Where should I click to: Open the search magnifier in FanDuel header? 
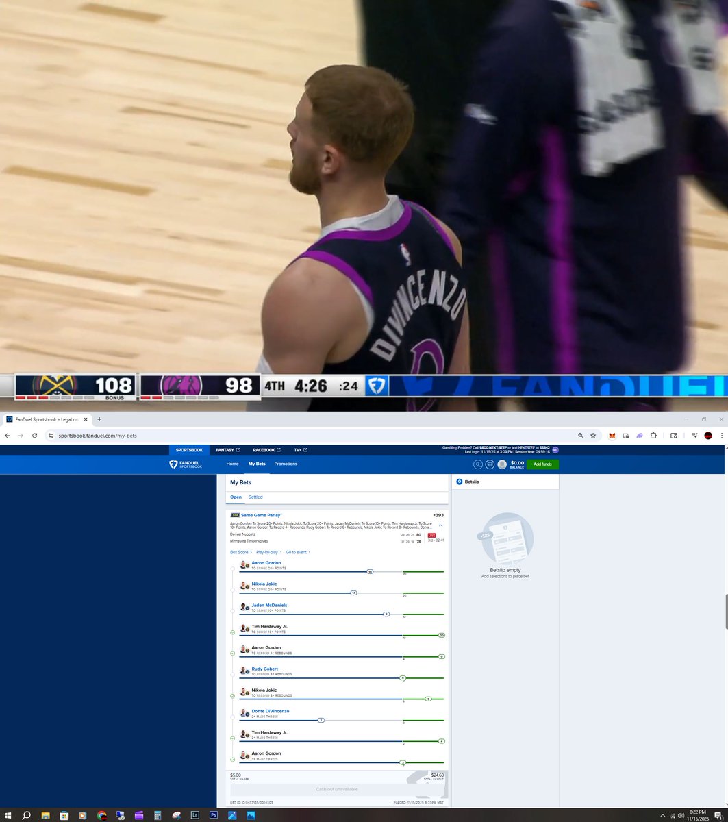pos(478,464)
